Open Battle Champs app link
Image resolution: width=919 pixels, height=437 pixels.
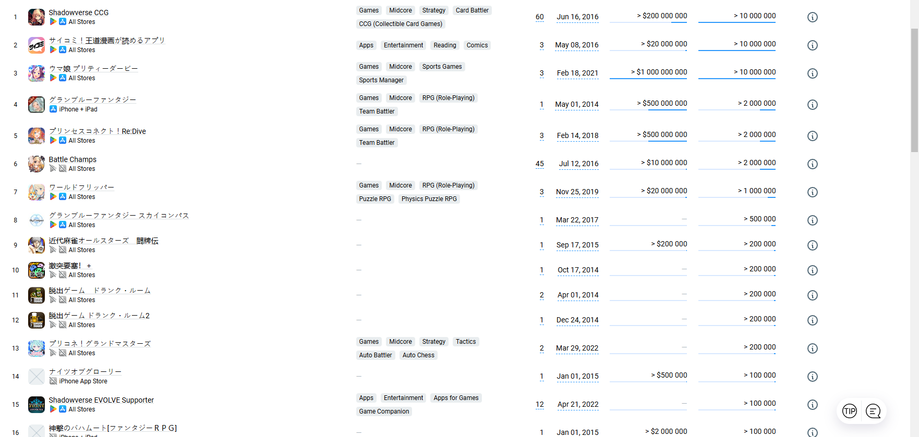click(72, 159)
